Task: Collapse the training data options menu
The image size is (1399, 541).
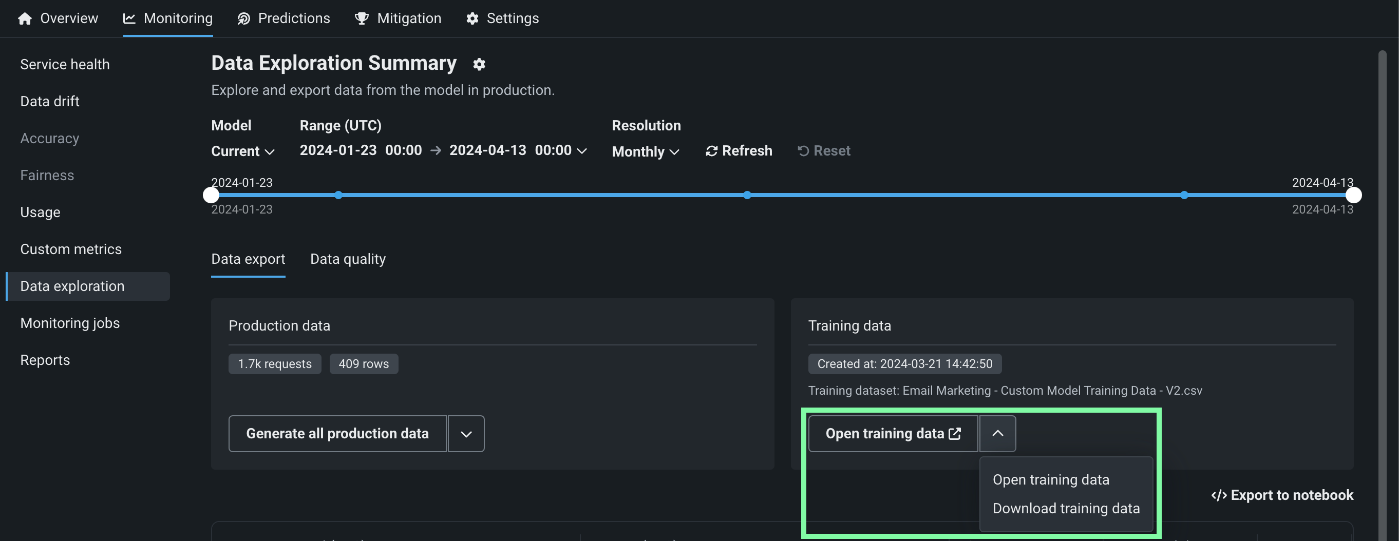Action: pos(997,434)
